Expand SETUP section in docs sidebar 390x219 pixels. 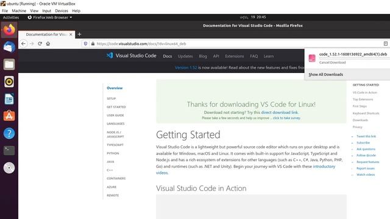coord(111,99)
